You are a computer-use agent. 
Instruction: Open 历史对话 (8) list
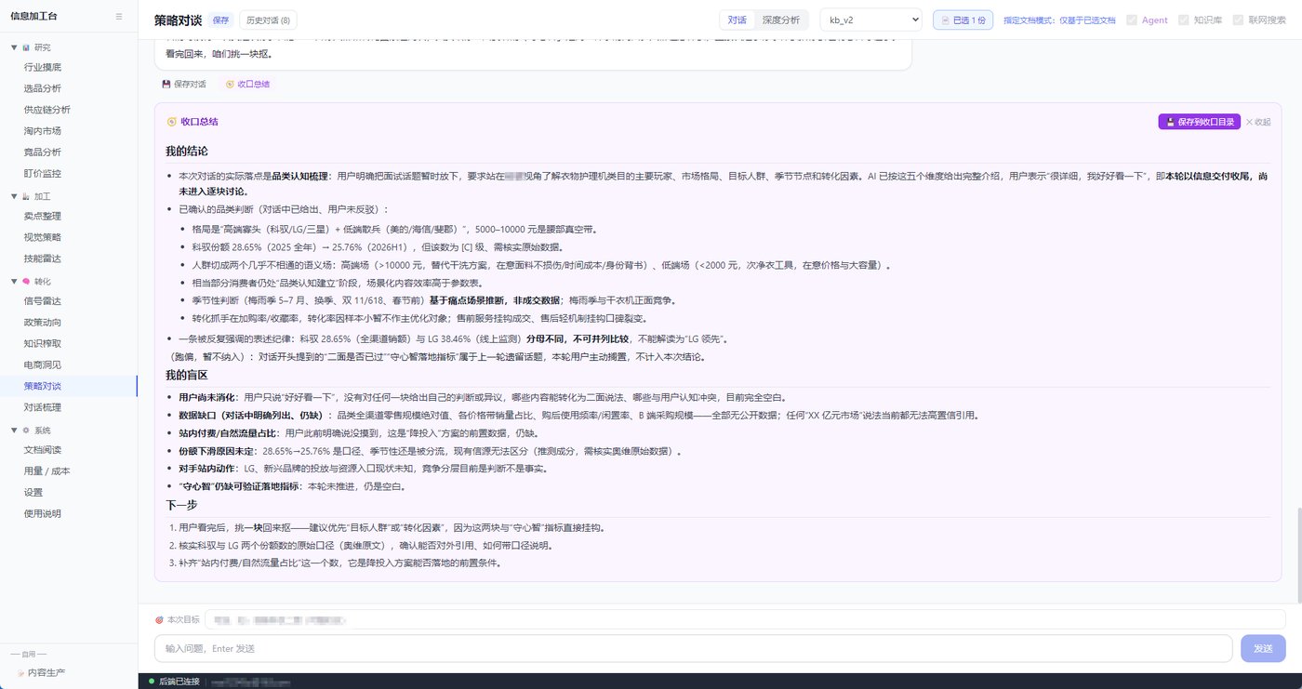pyautogui.click(x=268, y=20)
